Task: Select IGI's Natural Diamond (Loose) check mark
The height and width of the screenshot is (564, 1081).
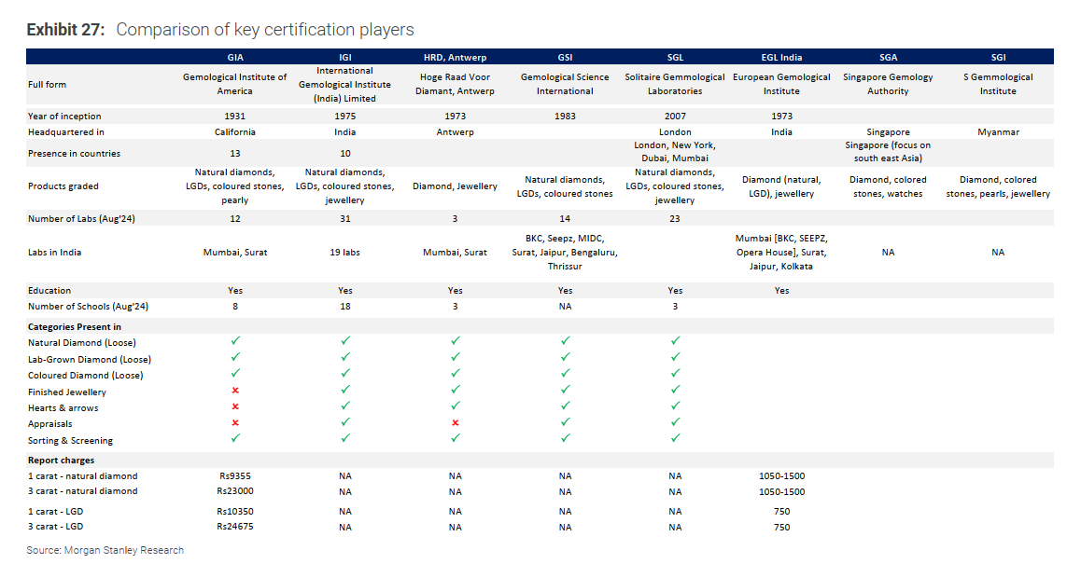Action: (x=345, y=341)
